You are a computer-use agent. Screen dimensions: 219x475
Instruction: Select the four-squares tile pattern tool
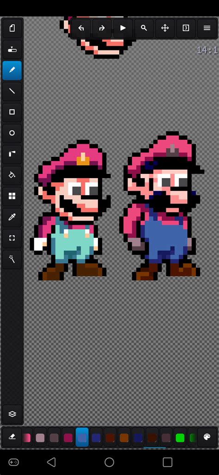12,196
